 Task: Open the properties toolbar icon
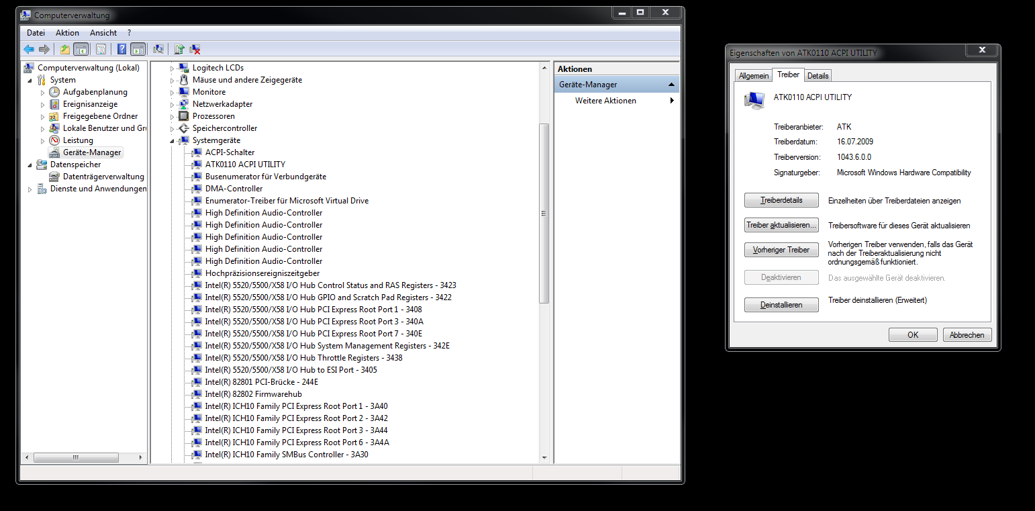coord(101,49)
